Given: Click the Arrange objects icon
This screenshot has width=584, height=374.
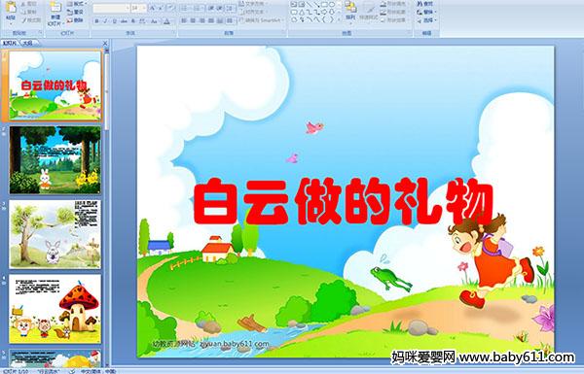Looking at the screenshot, I should 350,10.
